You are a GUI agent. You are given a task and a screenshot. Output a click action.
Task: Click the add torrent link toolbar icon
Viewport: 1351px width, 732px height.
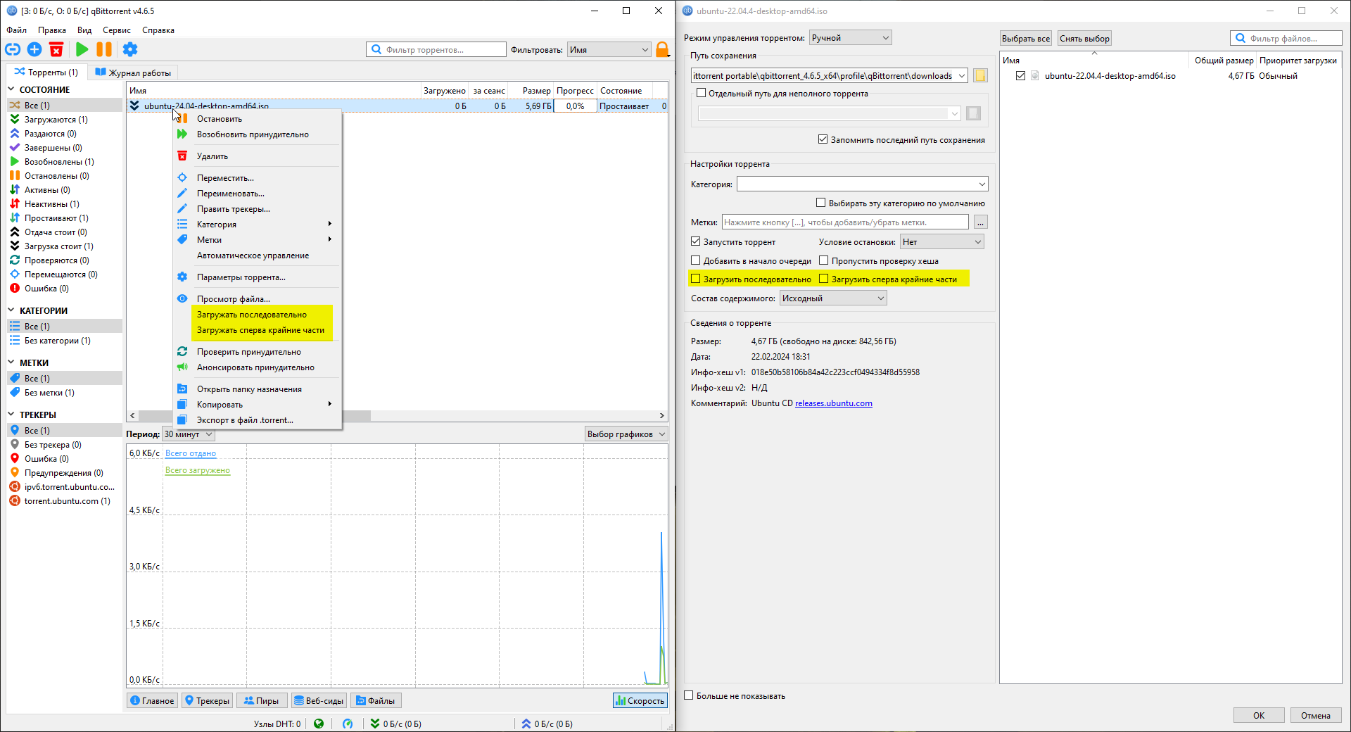click(13, 49)
